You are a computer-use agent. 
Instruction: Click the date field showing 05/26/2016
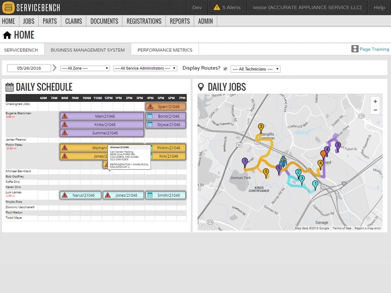[x=29, y=68]
